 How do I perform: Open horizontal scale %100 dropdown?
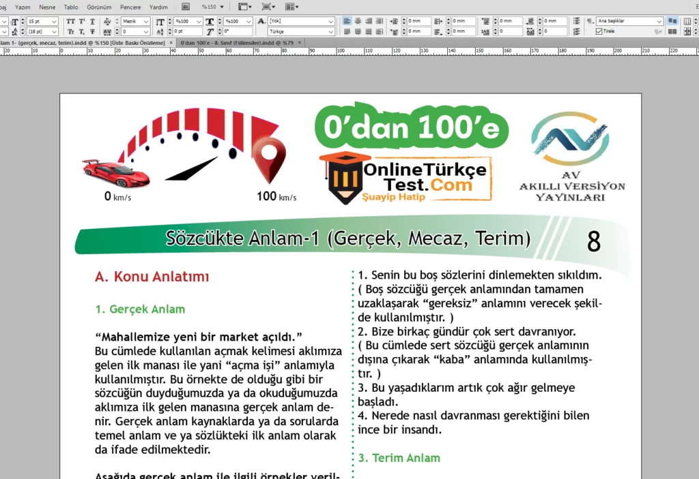tap(248, 21)
